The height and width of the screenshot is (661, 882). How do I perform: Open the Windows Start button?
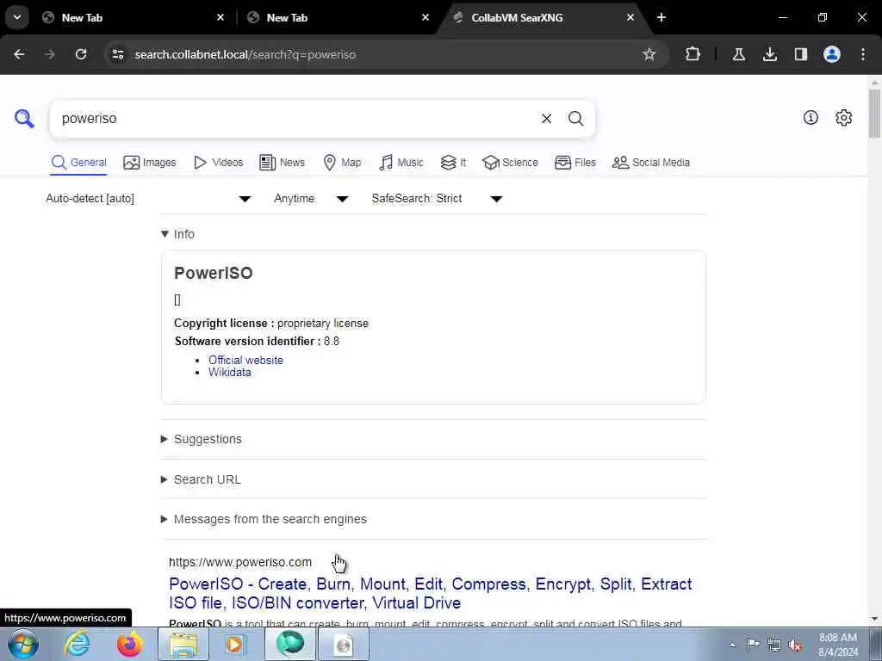coord(23,644)
